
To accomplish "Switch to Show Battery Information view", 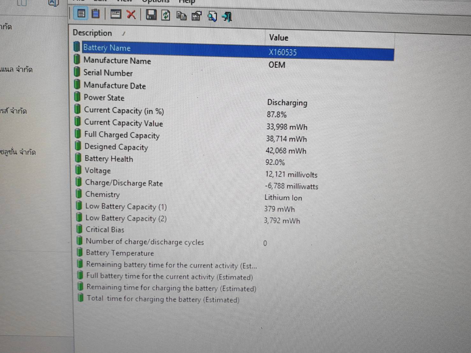I will [x=81, y=14].
